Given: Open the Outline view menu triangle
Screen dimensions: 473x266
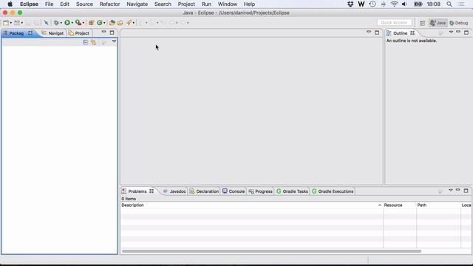Looking at the screenshot, I should coord(451,32).
